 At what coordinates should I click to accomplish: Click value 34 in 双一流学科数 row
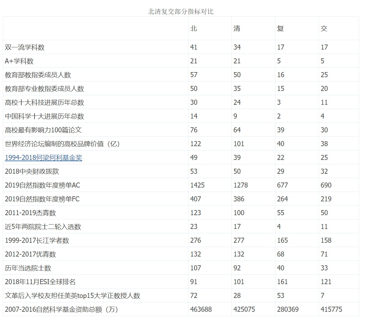[237, 47]
